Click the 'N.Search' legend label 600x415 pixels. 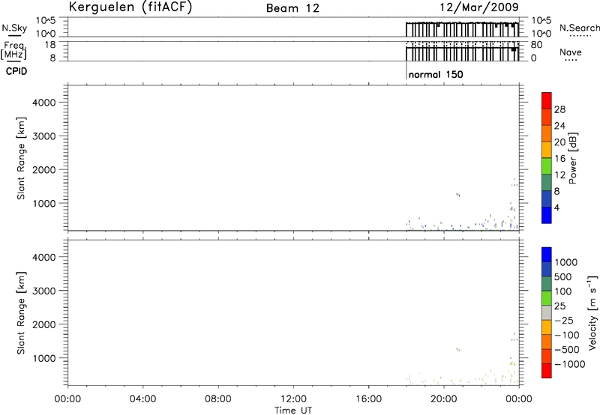click(x=579, y=28)
